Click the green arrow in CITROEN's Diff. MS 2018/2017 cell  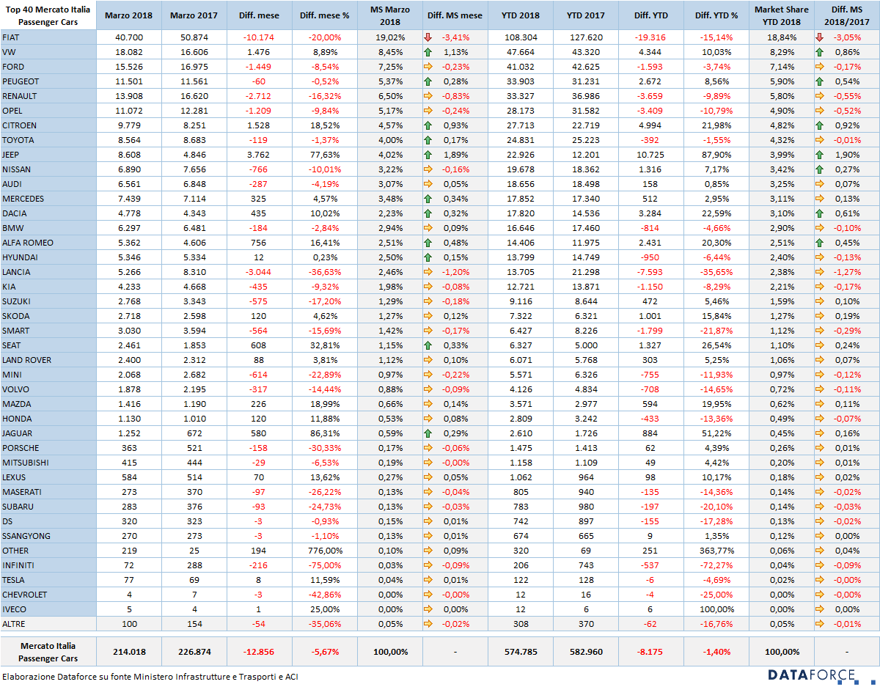click(x=820, y=125)
